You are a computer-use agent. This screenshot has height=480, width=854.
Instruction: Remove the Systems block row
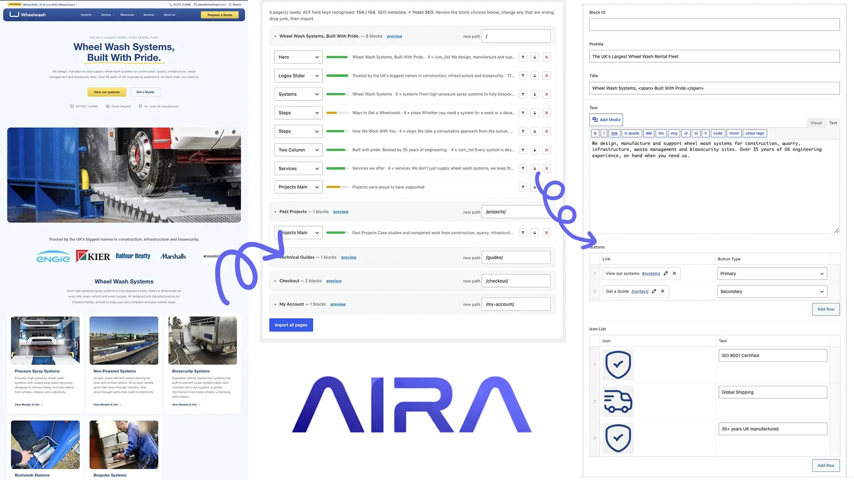coord(547,94)
